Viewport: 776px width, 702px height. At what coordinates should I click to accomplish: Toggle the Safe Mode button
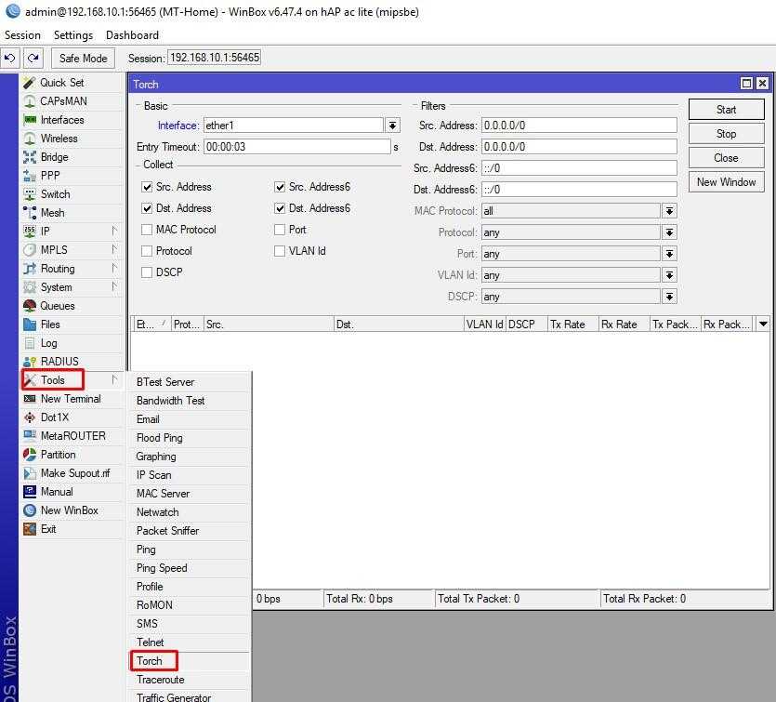[x=83, y=58]
